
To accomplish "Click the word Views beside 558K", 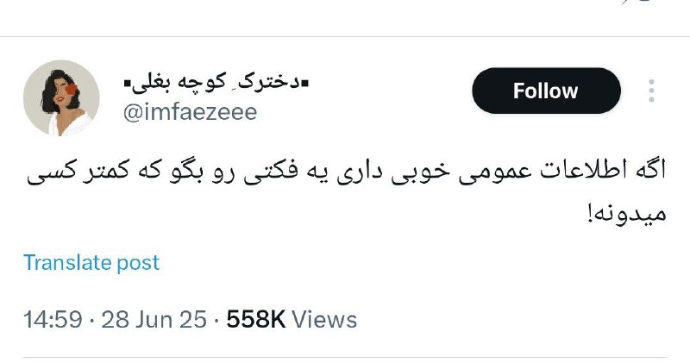I will [324, 319].
